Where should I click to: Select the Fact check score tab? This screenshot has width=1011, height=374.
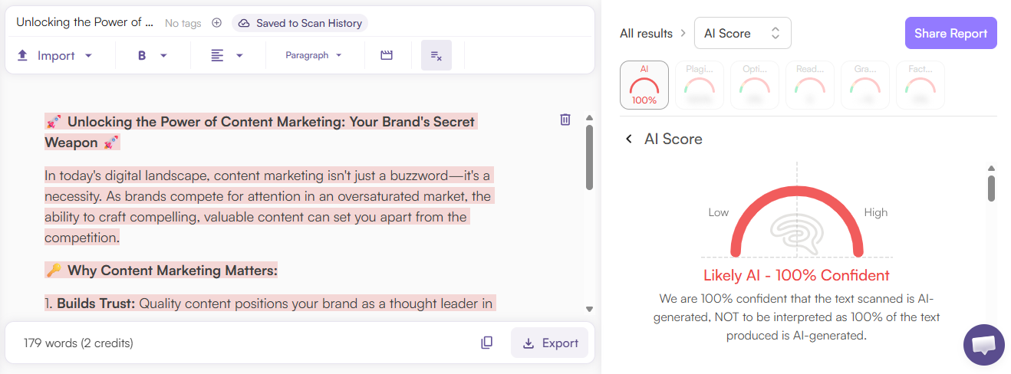tap(920, 85)
